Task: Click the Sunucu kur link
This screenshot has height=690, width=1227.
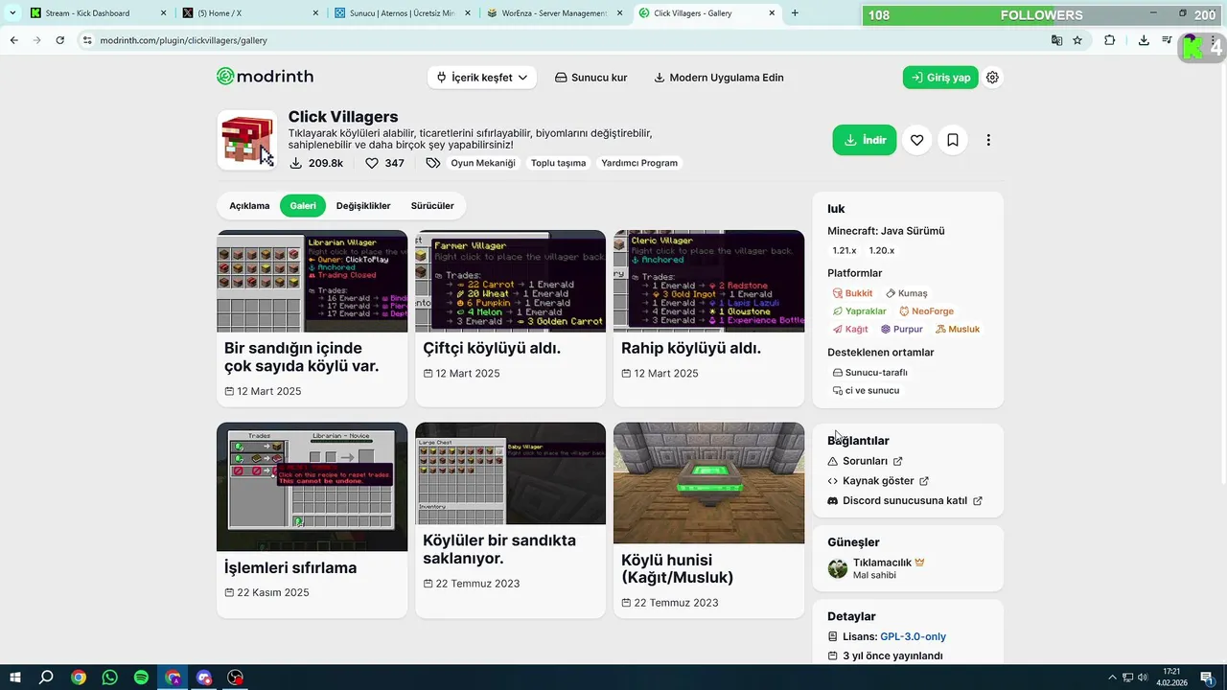Action: tap(591, 78)
